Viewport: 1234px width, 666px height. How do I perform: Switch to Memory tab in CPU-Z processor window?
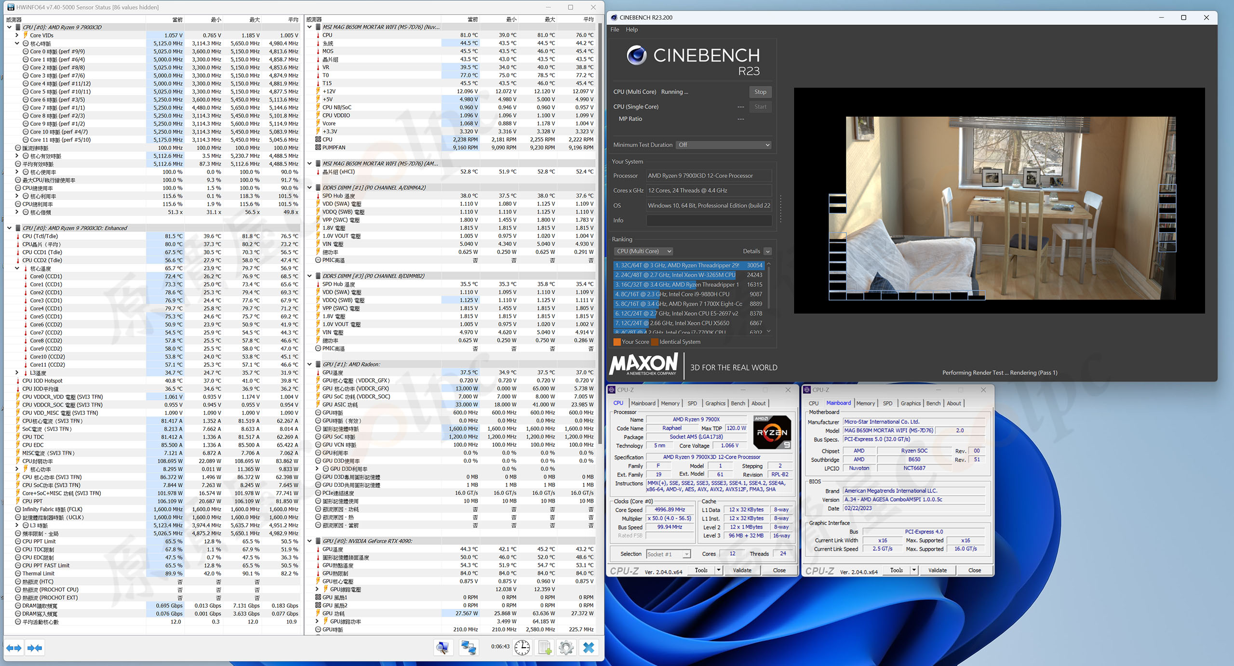[x=670, y=403]
